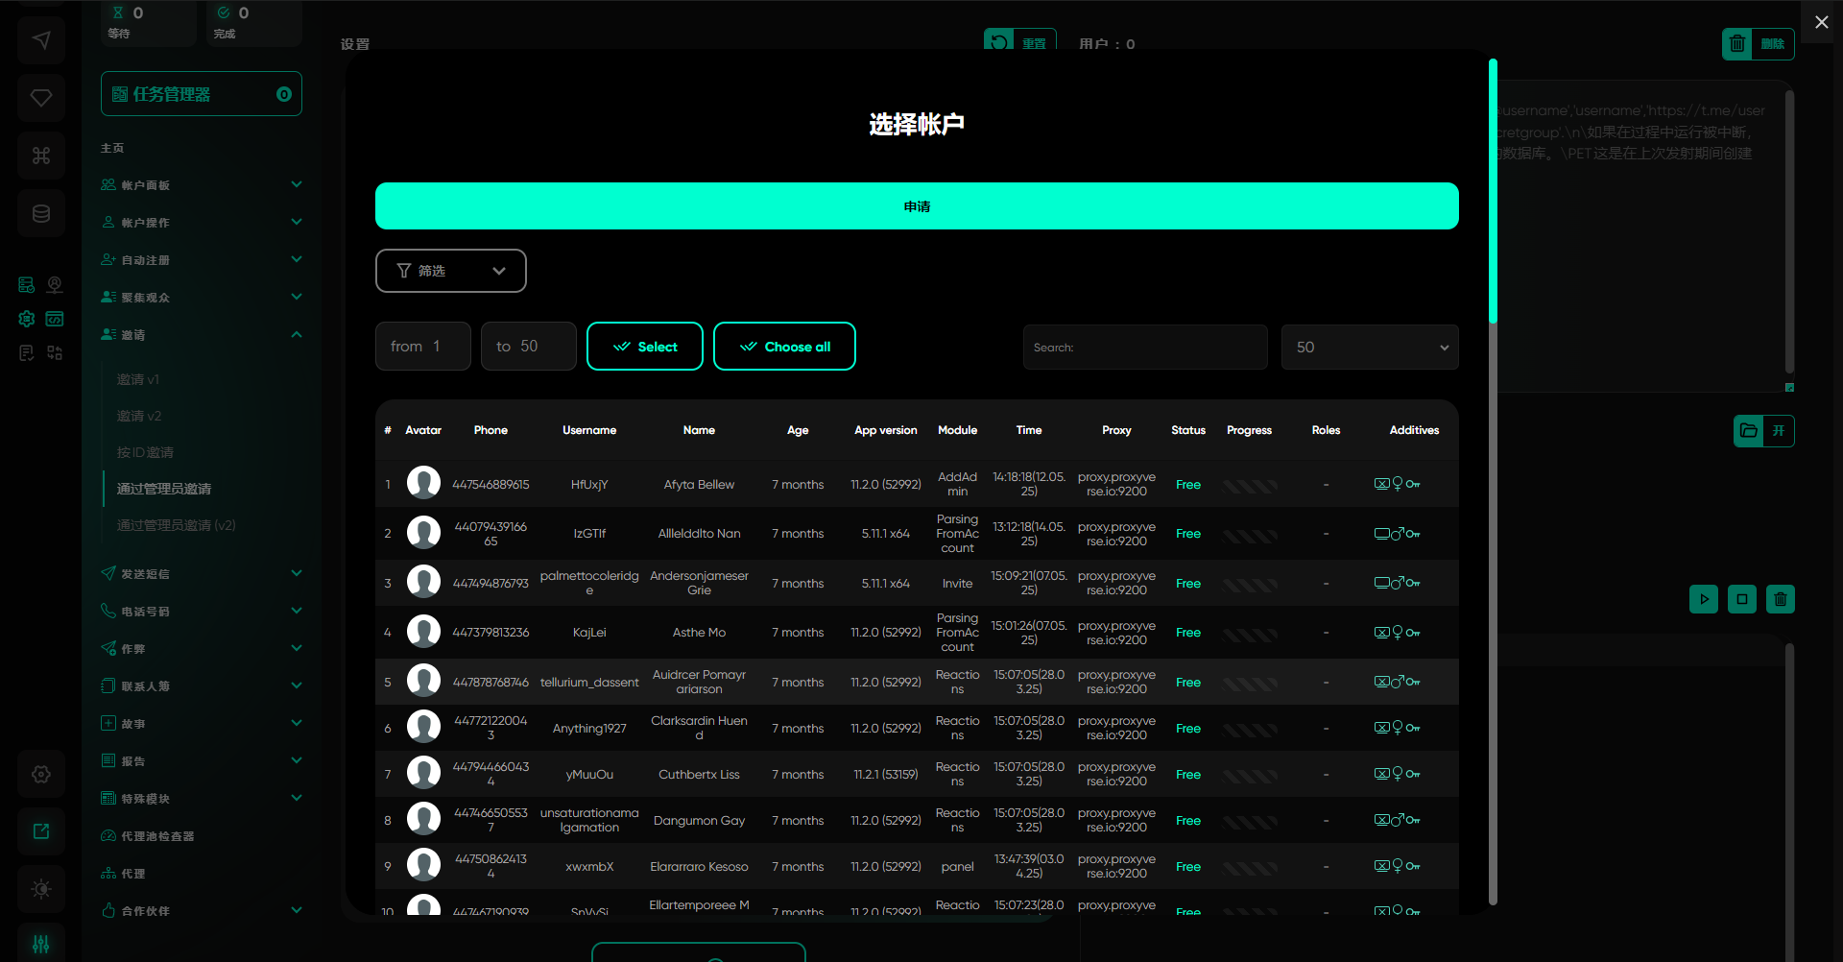The height and width of the screenshot is (962, 1843).
Task: Toggle the sun brightness theme icon
Action: pyautogui.click(x=41, y=889)
